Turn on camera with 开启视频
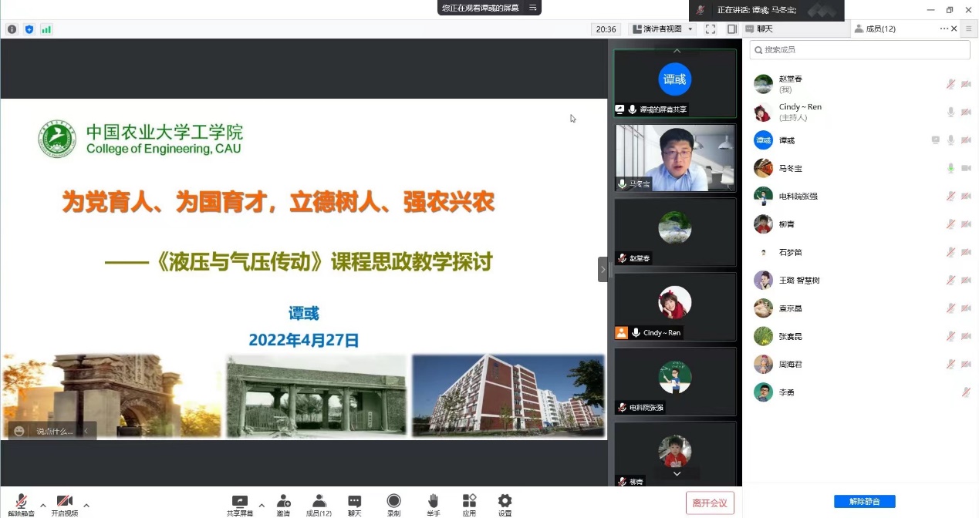Image resolution: width=979 pixels, height=518 pixels. point(65,505)
